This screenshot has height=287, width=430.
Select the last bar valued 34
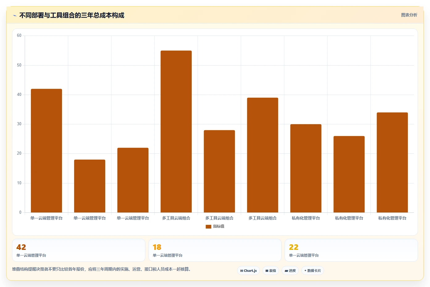(392, 162)
